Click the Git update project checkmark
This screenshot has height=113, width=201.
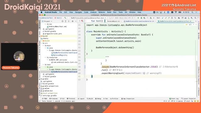click(x=163, y=18)
